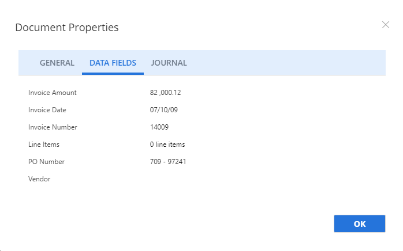Image resolution: width=403 pixels, height=251 pixels.
Task: Click the Invoice Amount field label
Action: 52,93
